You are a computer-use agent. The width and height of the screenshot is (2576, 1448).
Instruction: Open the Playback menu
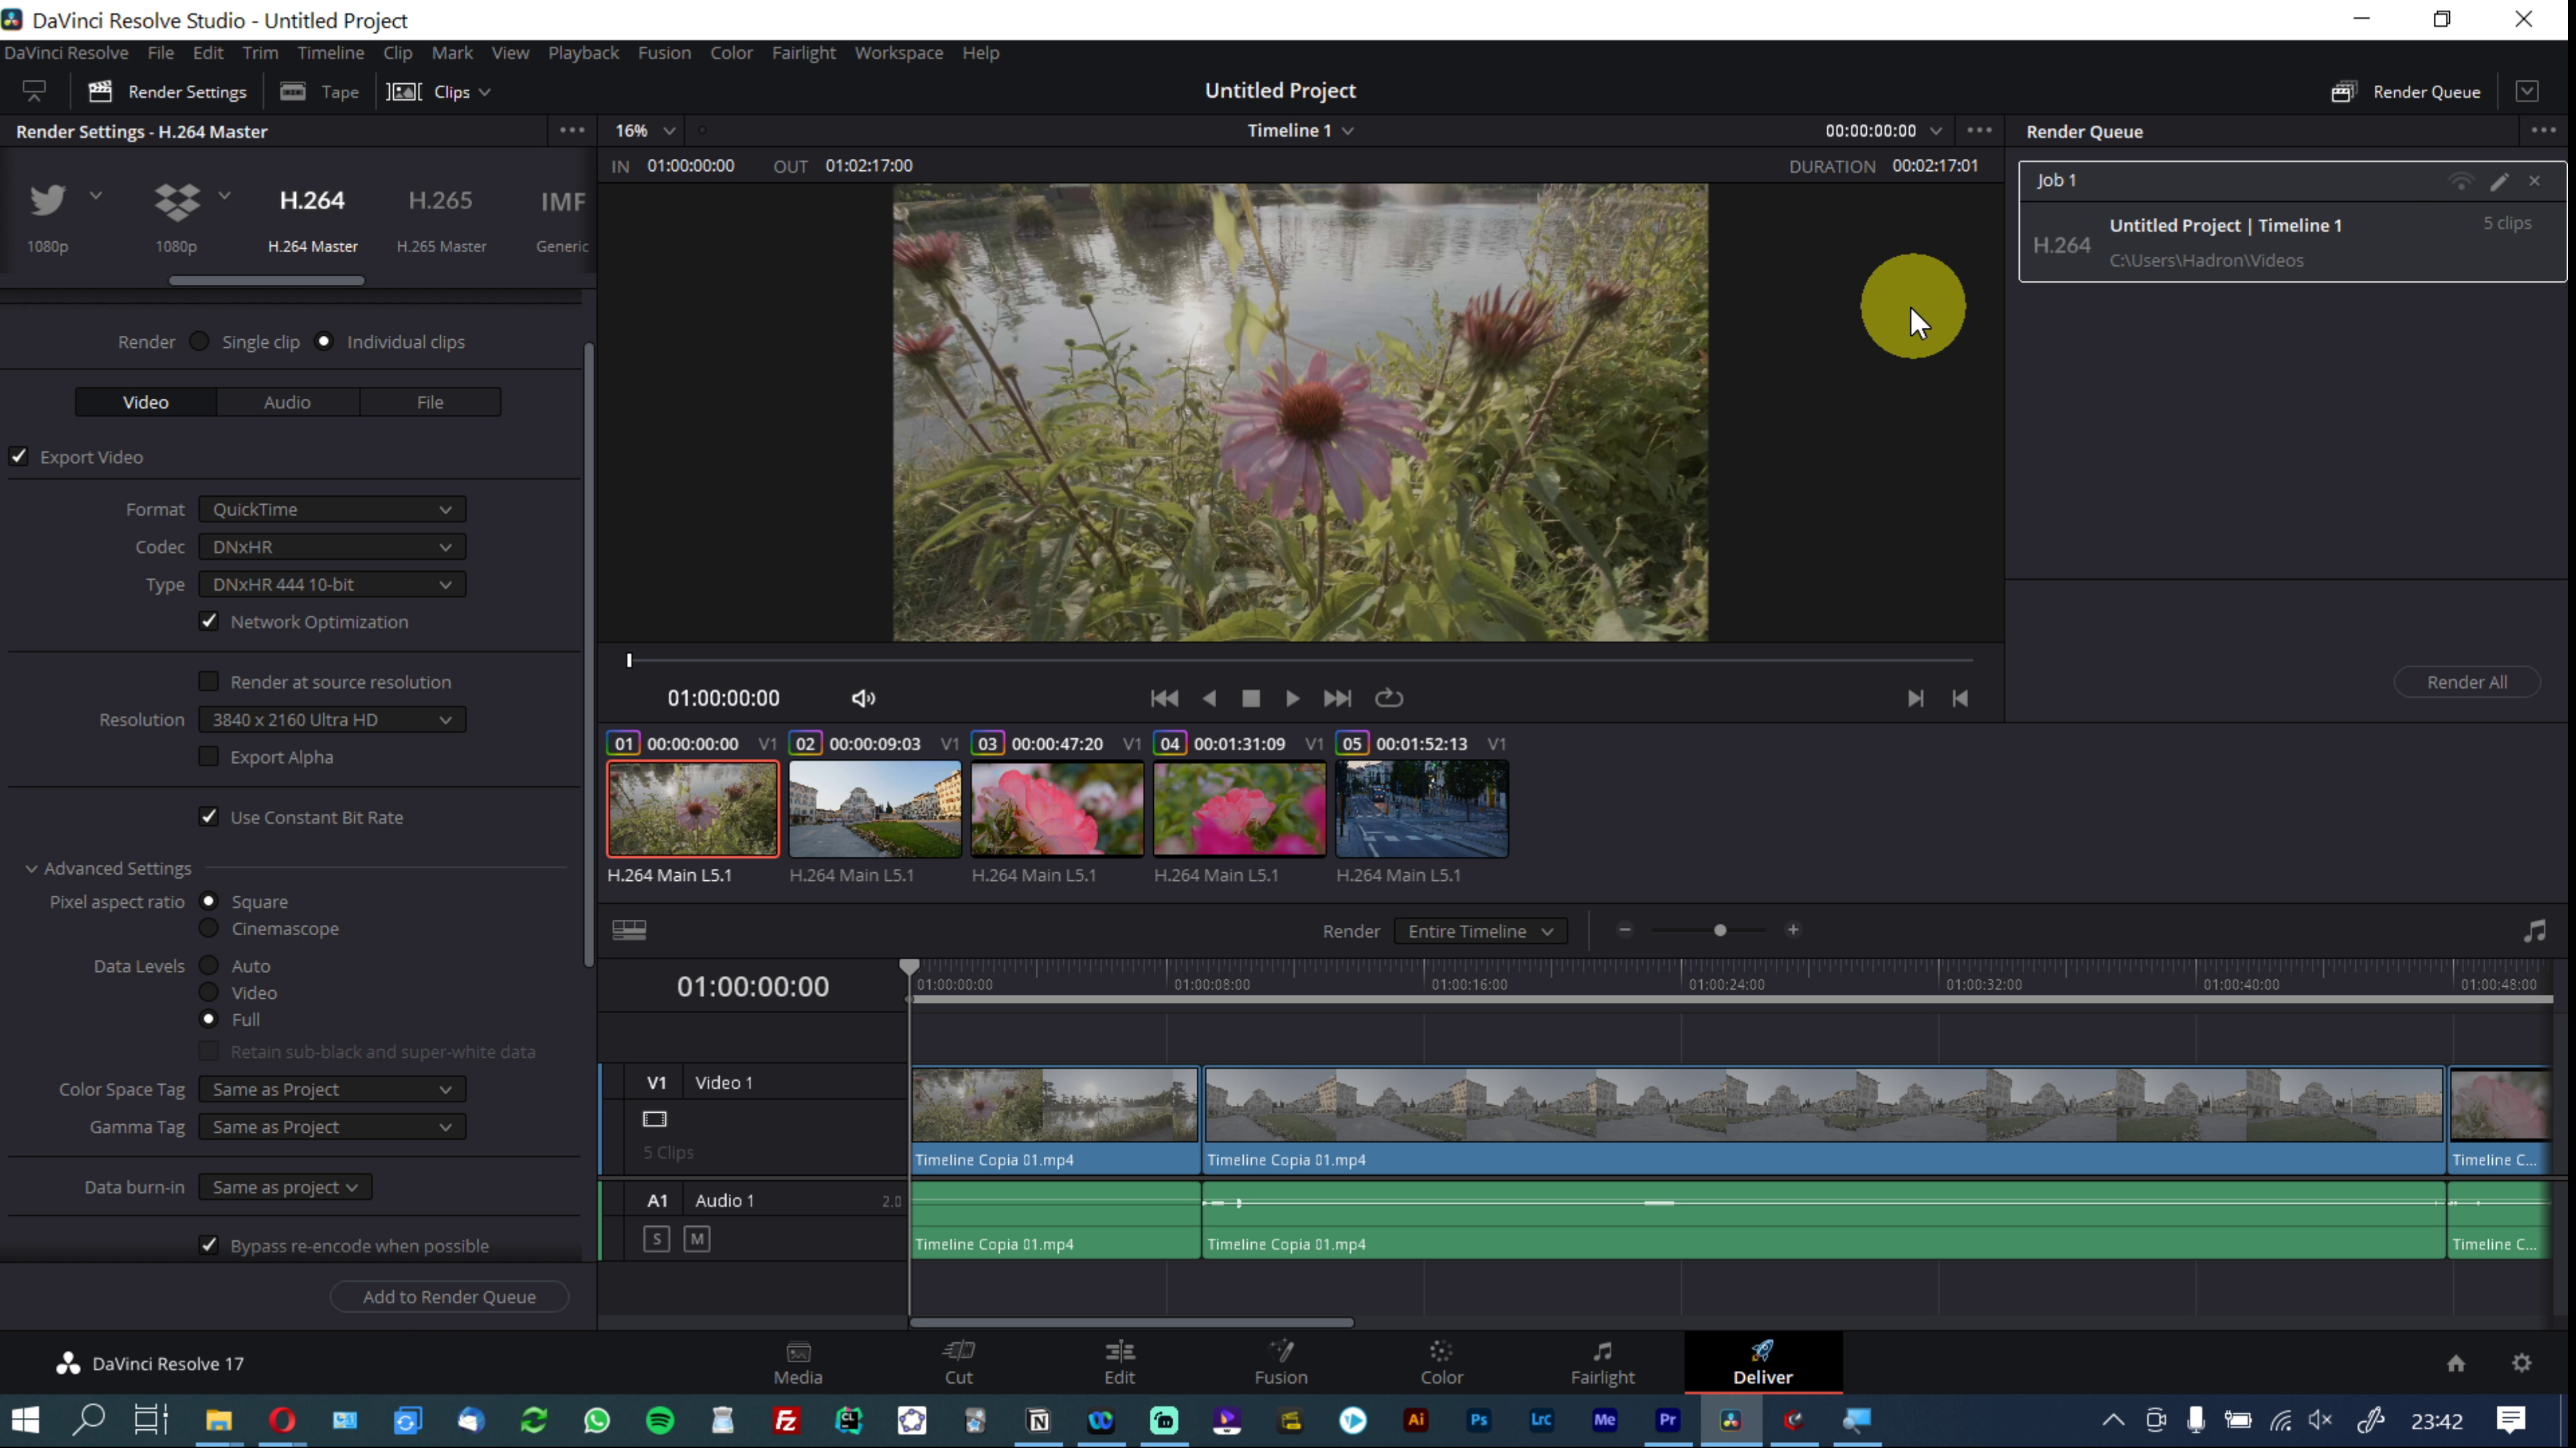(583, 53)
